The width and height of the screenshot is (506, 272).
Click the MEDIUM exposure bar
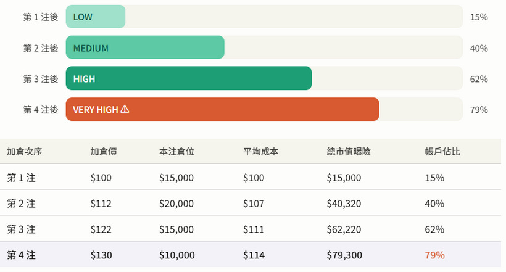(145, 47)
